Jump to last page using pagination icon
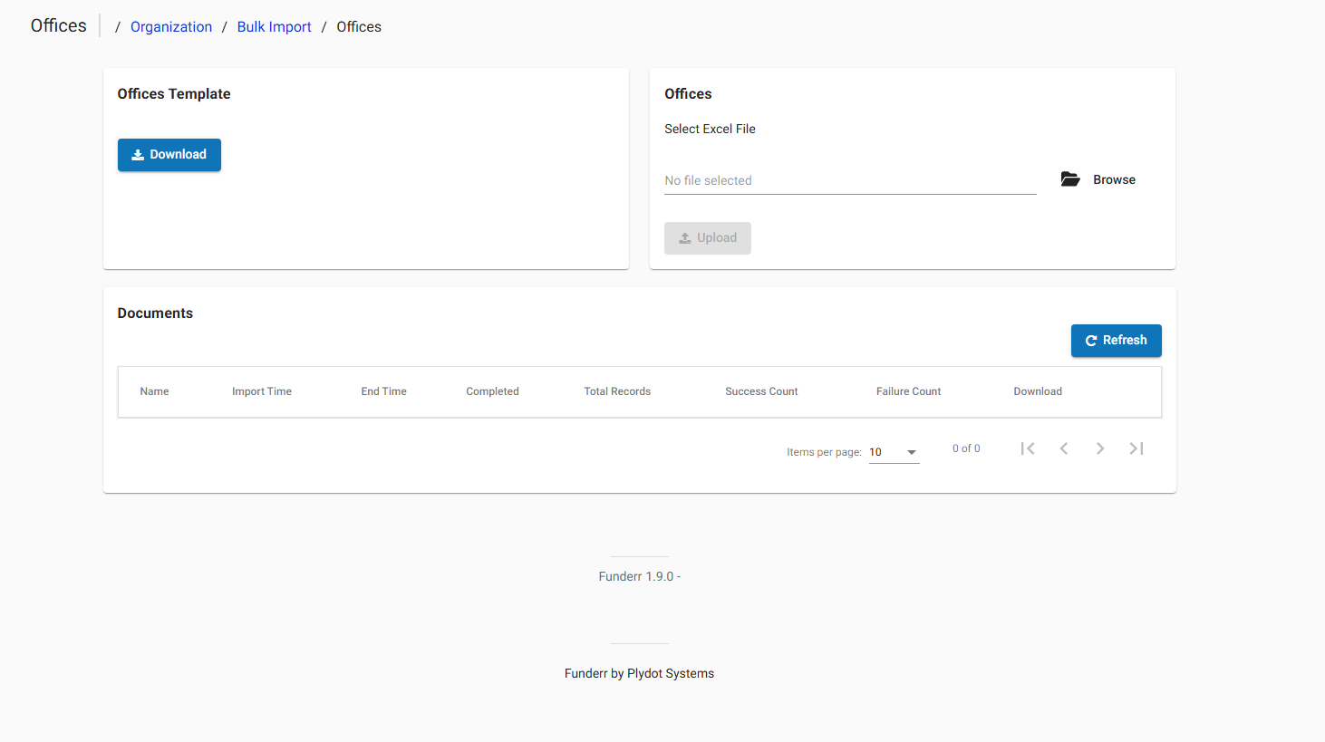 point(1136,448)
